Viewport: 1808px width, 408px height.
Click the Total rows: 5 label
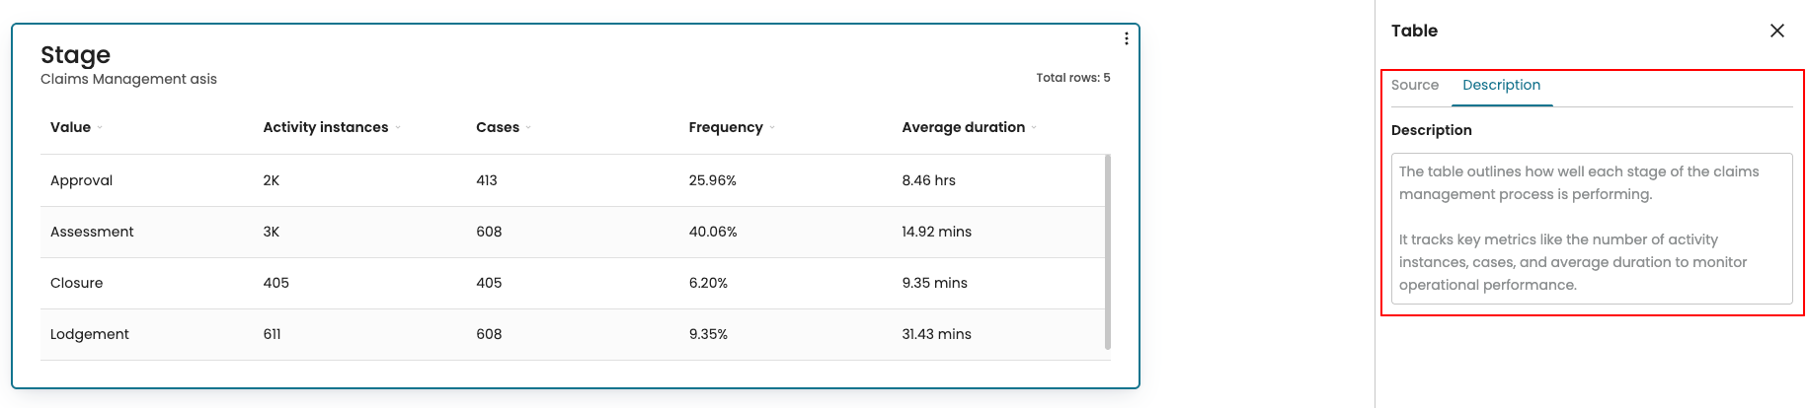click(1072, 78)
